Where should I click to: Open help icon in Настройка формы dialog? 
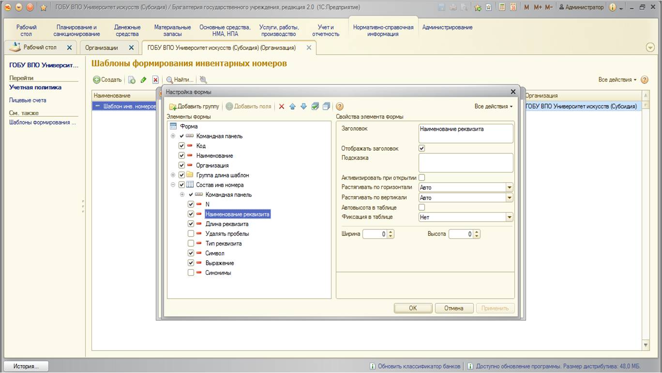tap(340, 106)
